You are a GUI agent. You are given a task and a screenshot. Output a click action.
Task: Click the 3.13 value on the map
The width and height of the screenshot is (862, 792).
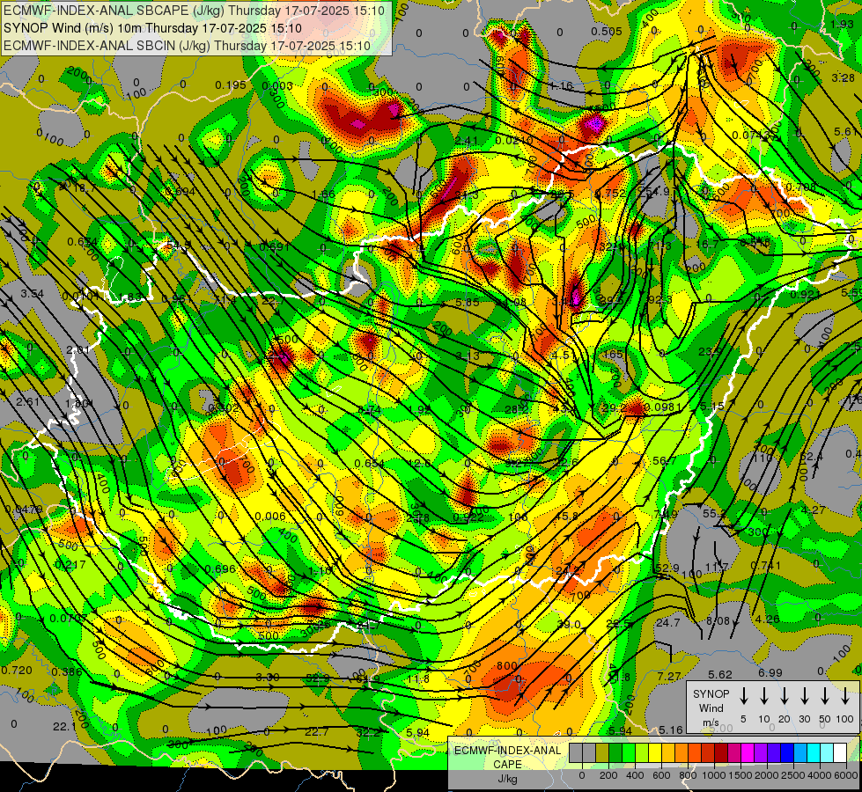point(468,356)
